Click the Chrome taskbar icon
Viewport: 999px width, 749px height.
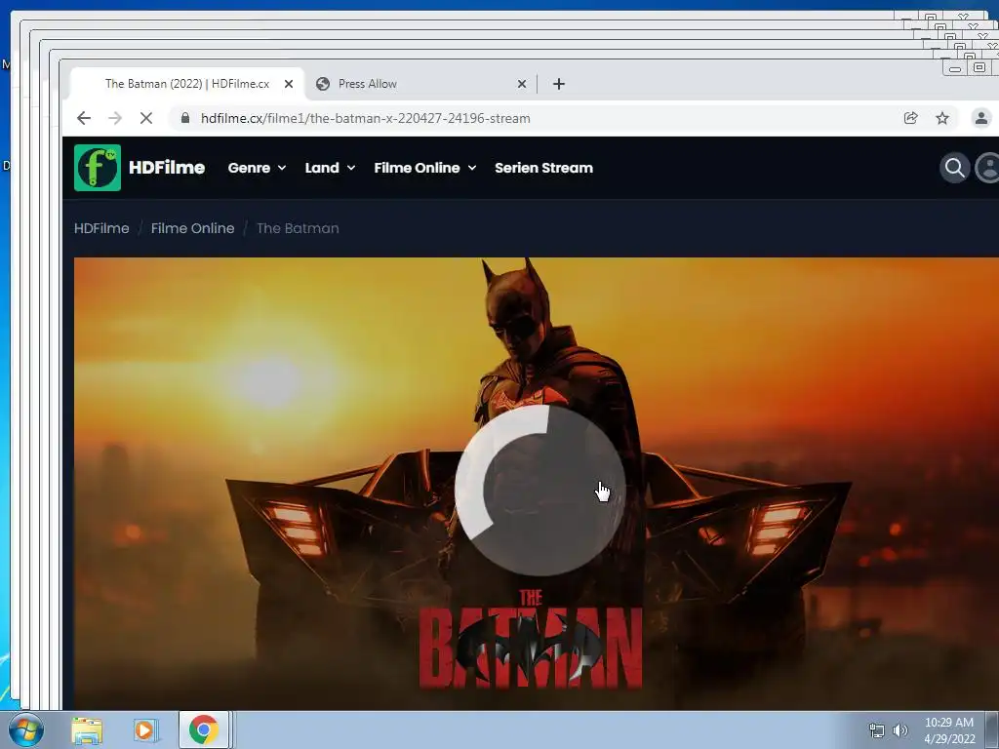click(x=203, y=729)
